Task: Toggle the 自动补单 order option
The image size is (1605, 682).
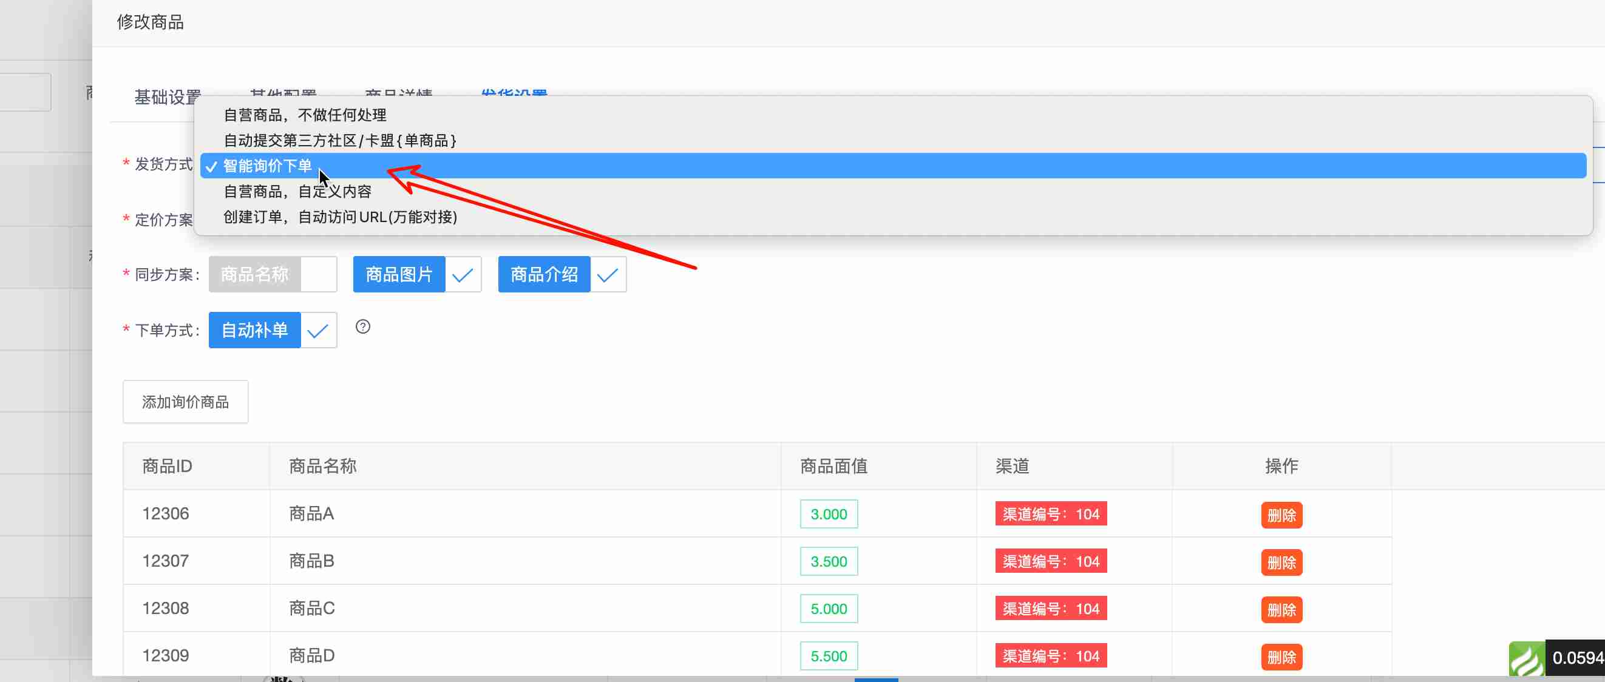Action: tap(273, 330)
